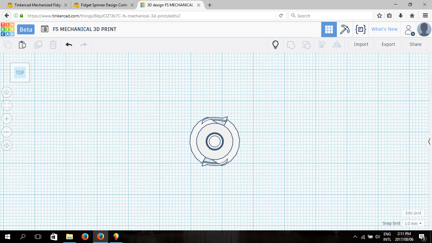Open the design list menu icon
This screenshot has width=432, height=243.
click(x=45, y=29)
